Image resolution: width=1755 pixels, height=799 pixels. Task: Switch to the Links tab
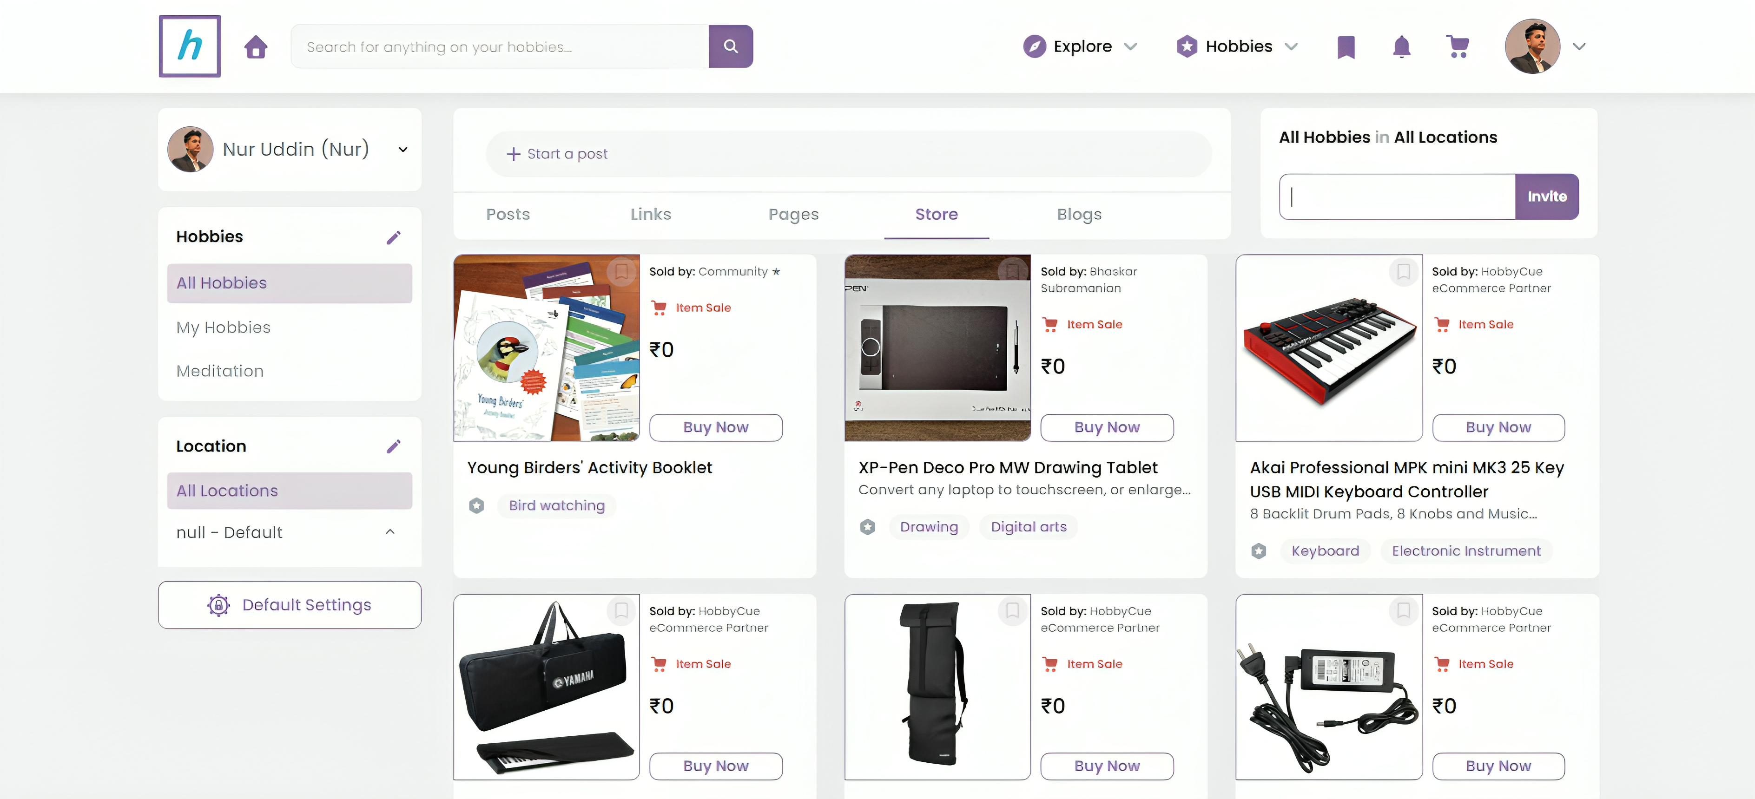tap(651, 215)
